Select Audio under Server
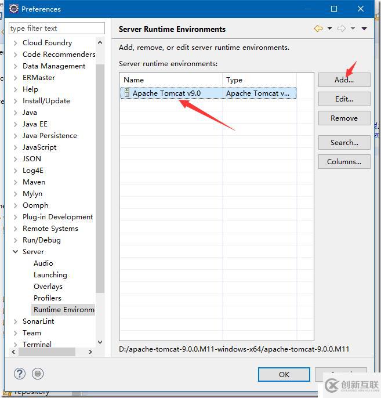 [43, 263]
